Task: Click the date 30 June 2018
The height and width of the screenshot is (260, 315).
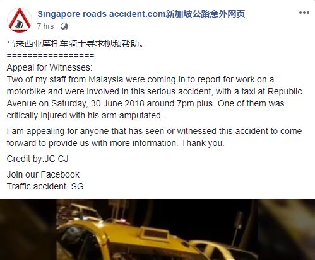Action: [117, 103]
